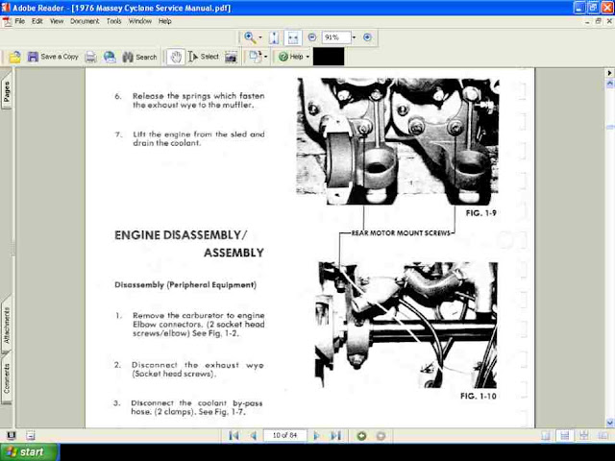This screenshot has width=615, height=461.
Task: Expand the zoom tool dropdown arrow
Action: [260, 37]
